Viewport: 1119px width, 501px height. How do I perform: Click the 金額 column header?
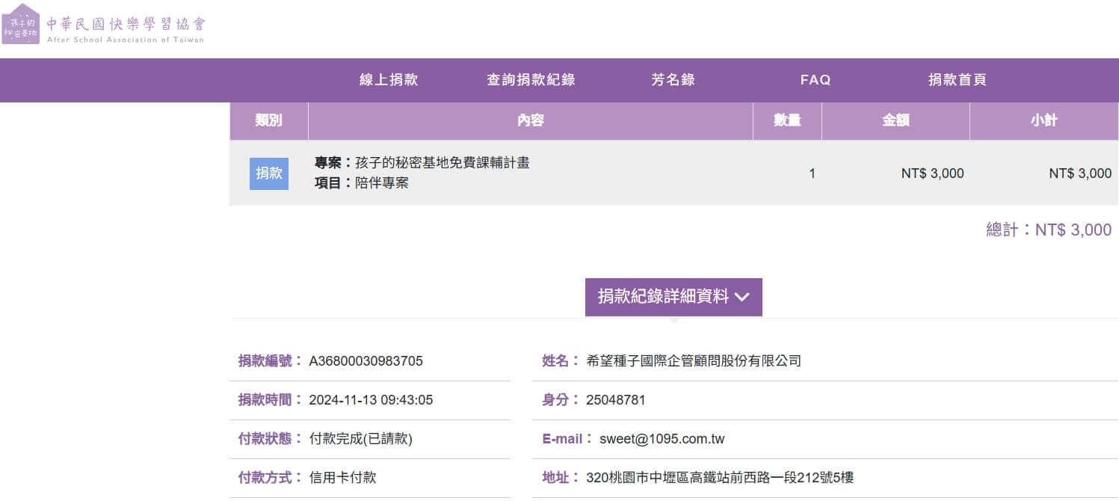click(895, 120)
